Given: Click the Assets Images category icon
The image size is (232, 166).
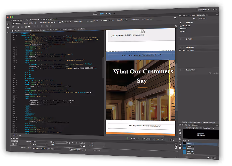Looking at the screenshot, I should [180, 130].
